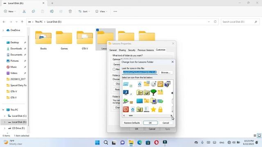This screenshot has width=262, height=147.
Task: Refresh the Local Disk (D:) view
Action: (x=215, y=22)
